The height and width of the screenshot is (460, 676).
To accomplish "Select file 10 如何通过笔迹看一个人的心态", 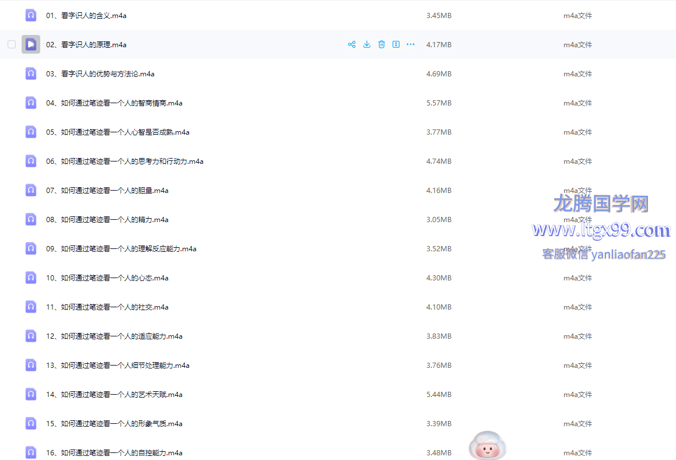I will (107, 278).
